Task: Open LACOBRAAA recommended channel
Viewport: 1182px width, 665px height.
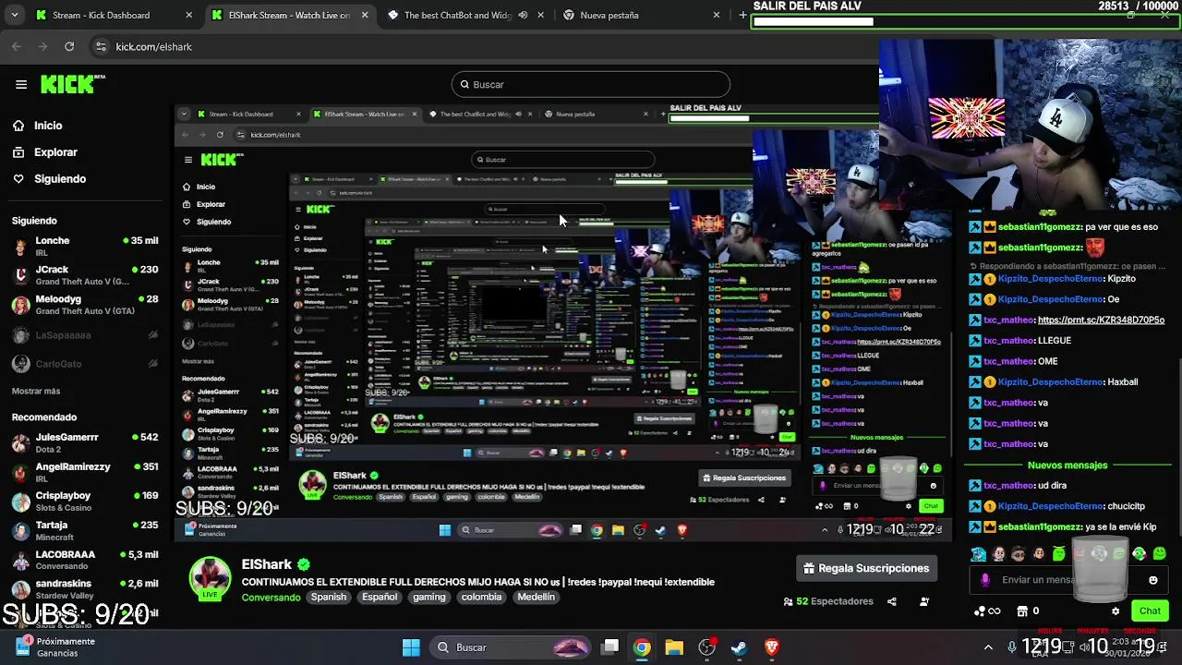Action: click(x=85, y=560)
